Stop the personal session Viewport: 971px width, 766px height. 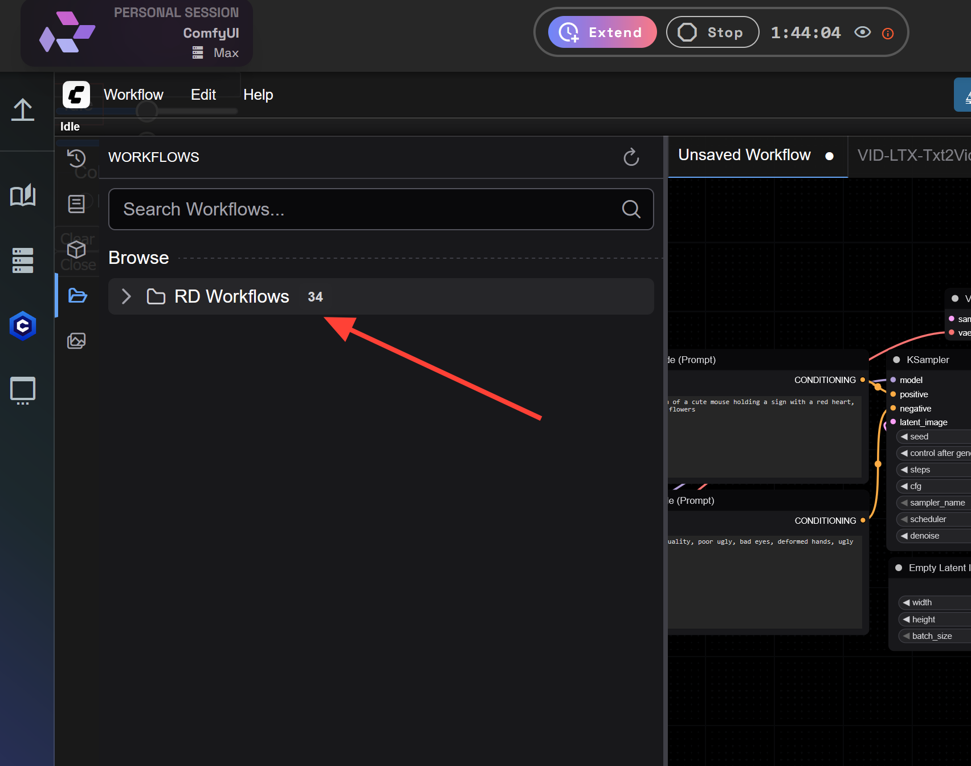[x=712, y=32]
